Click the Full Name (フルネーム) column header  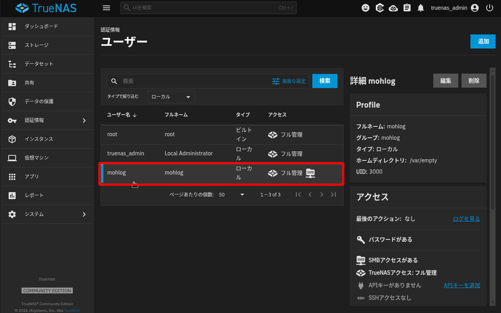pyautogui.click(x=176, y=115)
